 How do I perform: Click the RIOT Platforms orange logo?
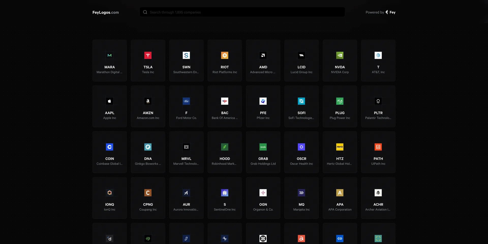click(x=225, y=55)
